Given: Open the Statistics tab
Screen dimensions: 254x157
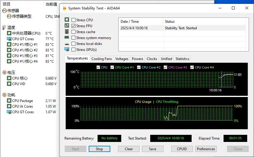Looking at the screenshot, I should click(182, 59).
